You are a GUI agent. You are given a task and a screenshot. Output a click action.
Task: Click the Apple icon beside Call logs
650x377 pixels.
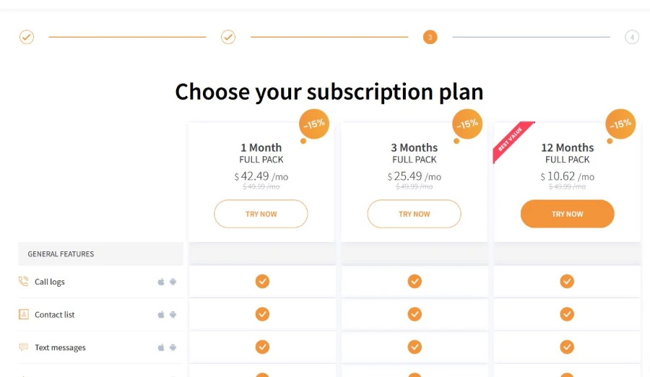click(x=161, y=282)
